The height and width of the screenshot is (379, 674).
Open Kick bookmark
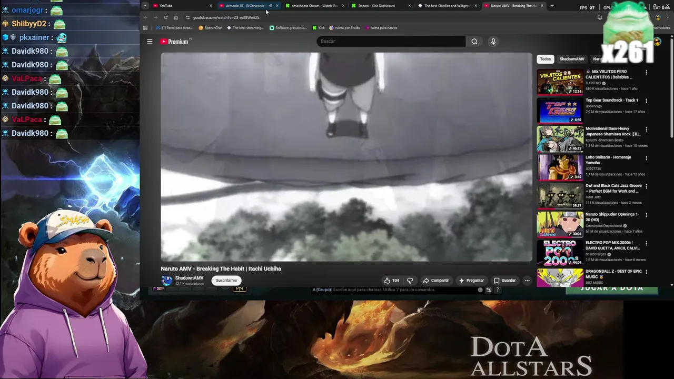[319, 28]
